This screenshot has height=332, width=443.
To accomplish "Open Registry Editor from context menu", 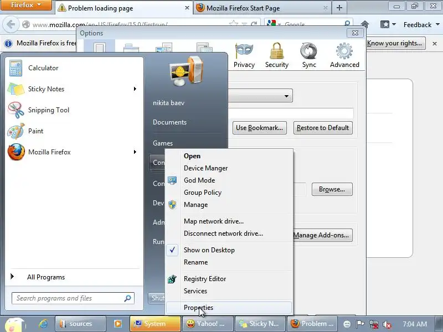I will [229, 279].
